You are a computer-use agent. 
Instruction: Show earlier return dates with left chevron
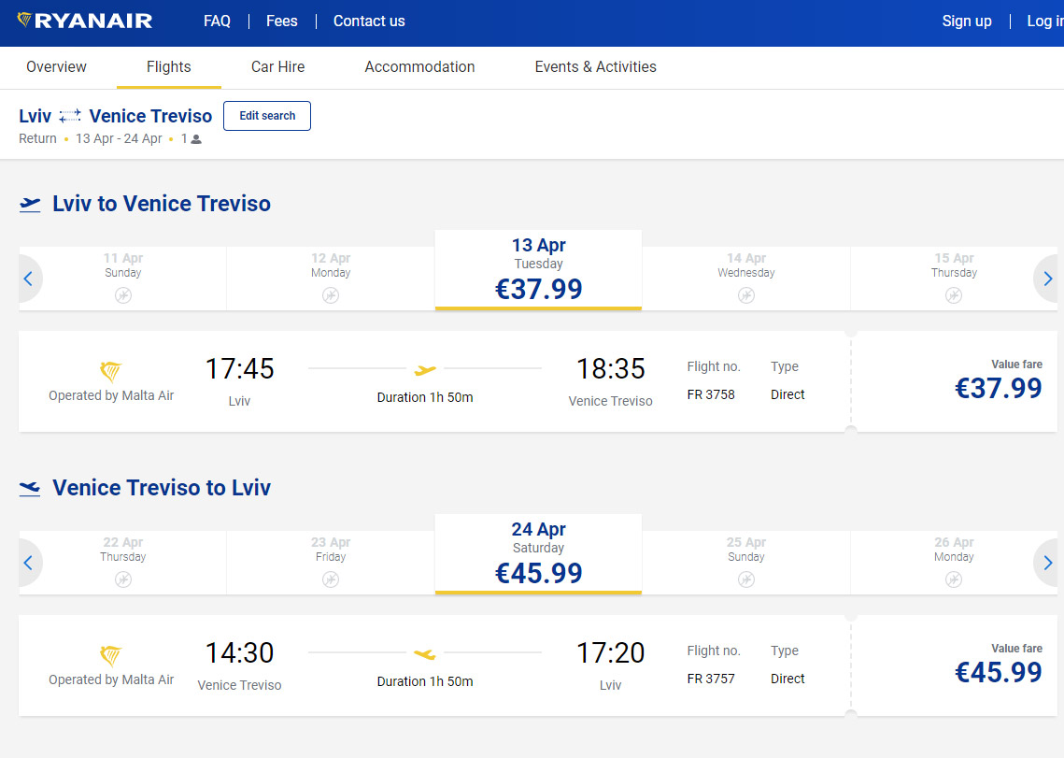coord(28,563)
